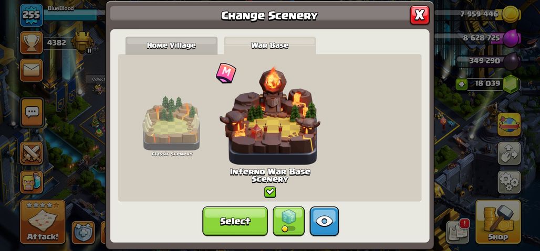Open the chat speech bubble icon
The image size is (540, 251).
32,112
